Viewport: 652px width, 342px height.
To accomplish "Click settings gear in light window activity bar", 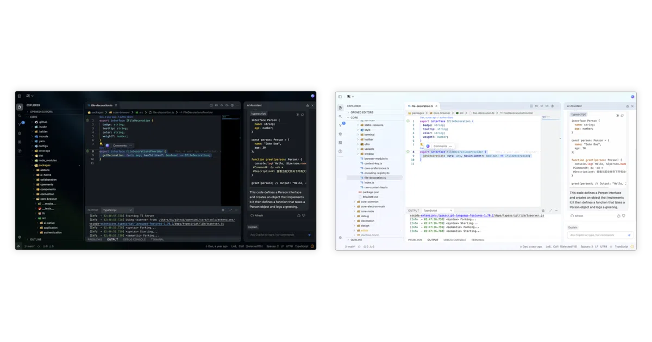I will pyautogui.click(x=340, y=238).
